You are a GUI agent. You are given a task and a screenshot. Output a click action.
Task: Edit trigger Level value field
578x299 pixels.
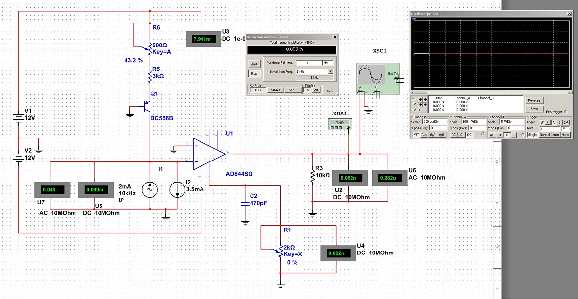(550, 128)
